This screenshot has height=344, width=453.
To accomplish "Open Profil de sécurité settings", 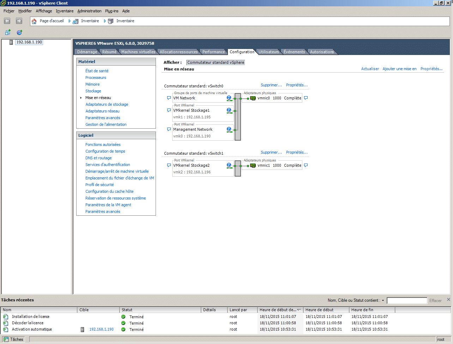I will (x=99, y=185).
